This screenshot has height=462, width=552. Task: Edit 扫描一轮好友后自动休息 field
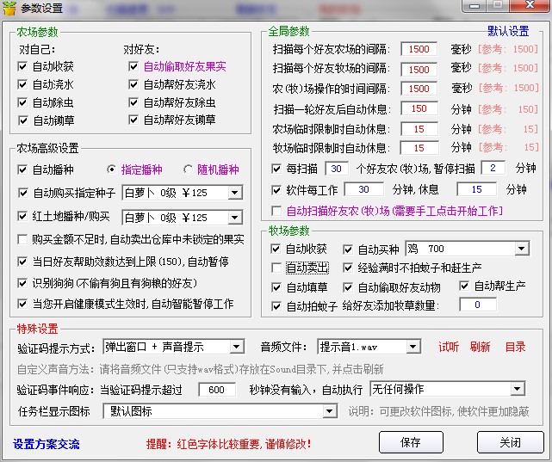coord(419,108)
